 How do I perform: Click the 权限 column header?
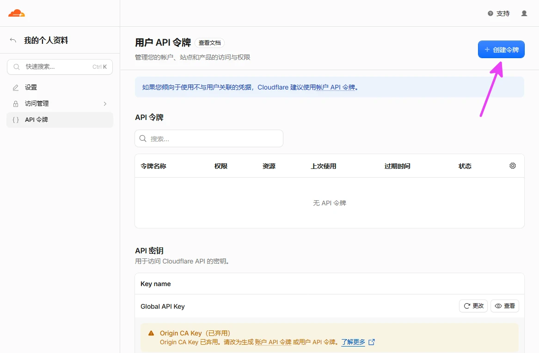(x=220, y=166)
